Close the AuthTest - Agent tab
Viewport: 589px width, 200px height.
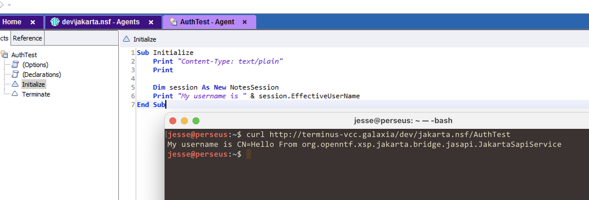245,22
